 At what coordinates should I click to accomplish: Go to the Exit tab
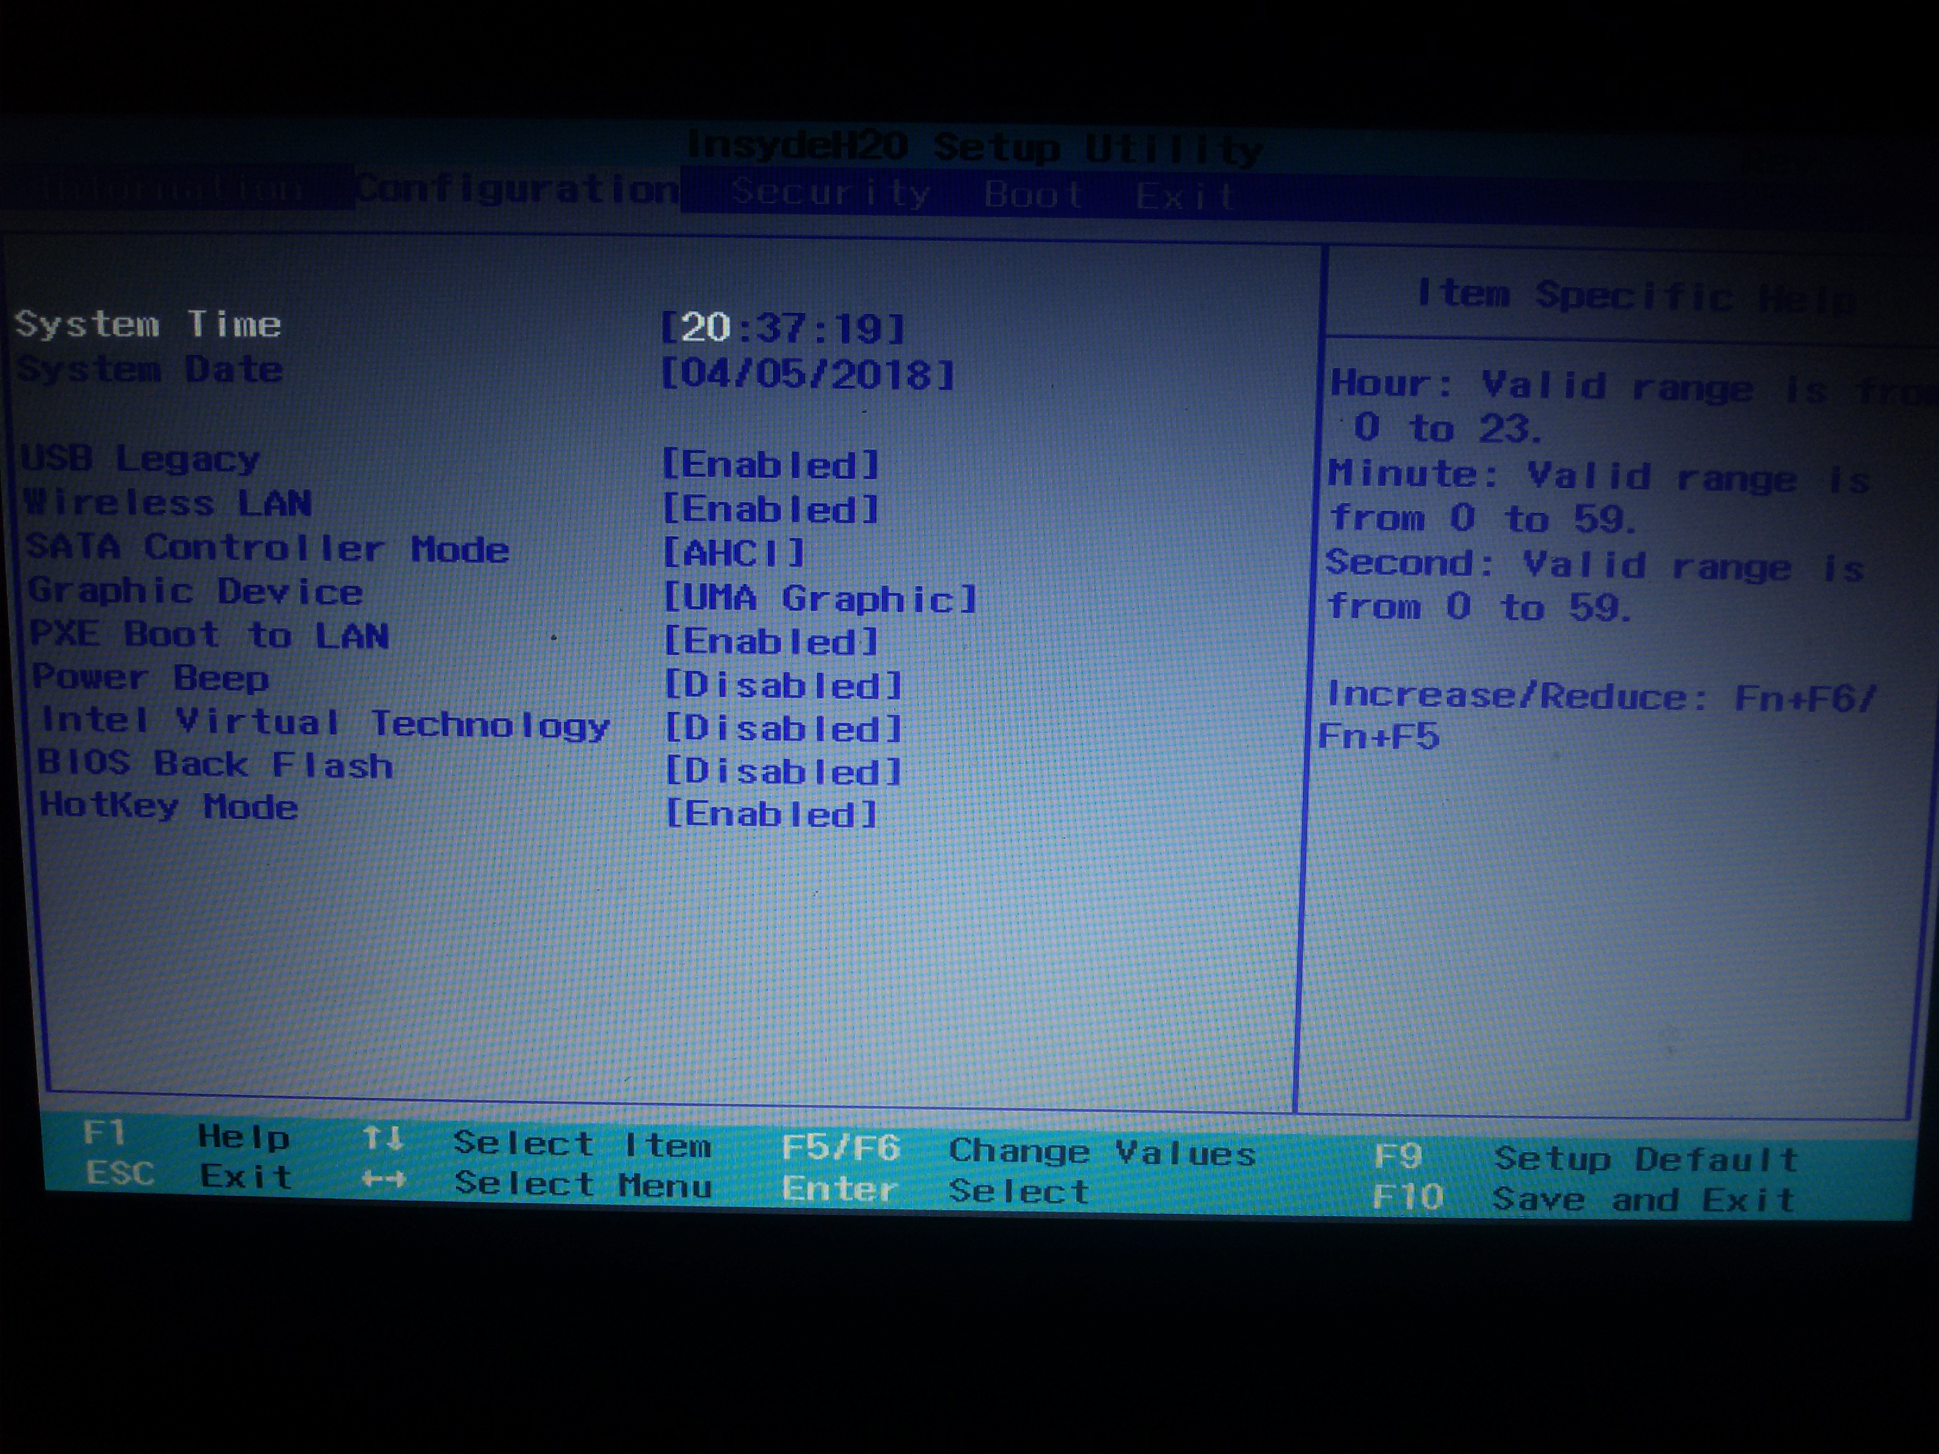[x=1185, y=197]
